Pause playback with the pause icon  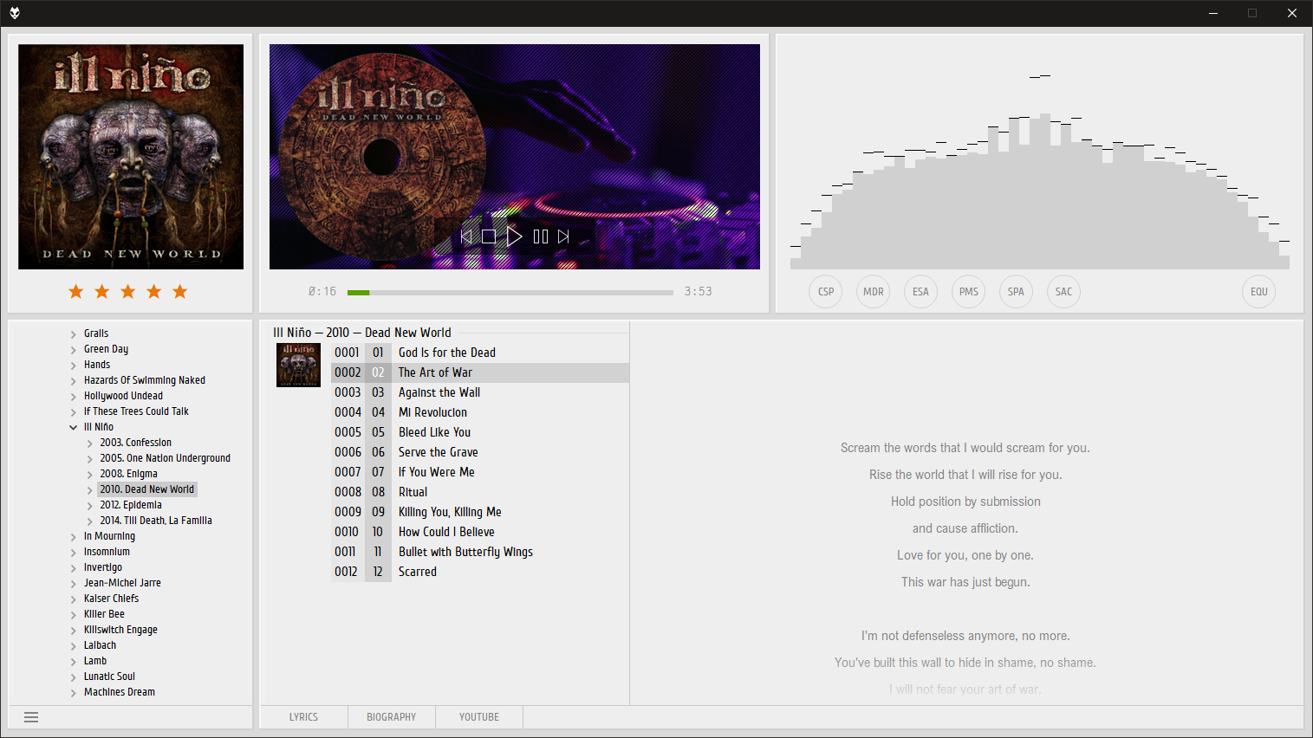pos(541,236)
